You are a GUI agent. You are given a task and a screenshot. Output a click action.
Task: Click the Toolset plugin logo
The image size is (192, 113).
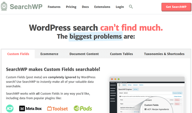(57, 109)
